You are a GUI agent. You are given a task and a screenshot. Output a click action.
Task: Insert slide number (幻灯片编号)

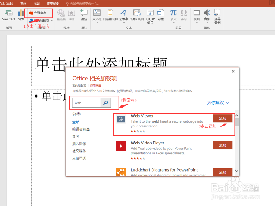(150, 17)
